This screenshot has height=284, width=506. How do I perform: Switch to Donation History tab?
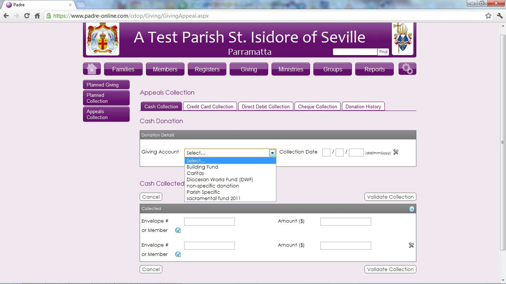pos(363,106)
